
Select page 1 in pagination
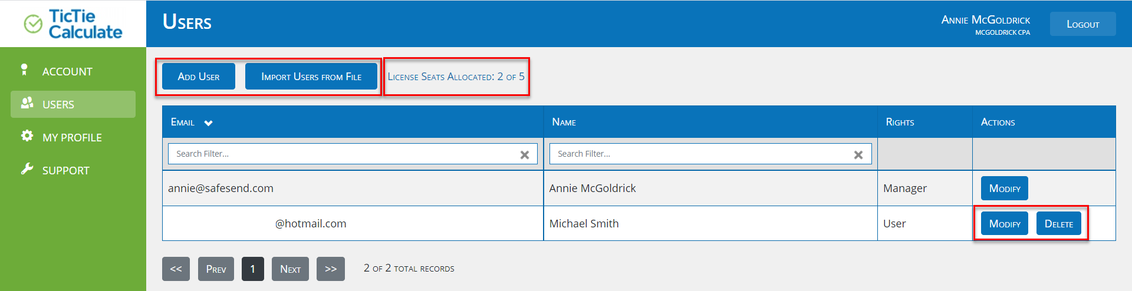pyautogui.click(x=253, y=269)
